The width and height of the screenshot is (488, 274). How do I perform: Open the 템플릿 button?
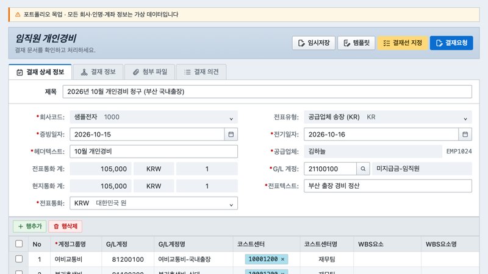tap(356, 43)
